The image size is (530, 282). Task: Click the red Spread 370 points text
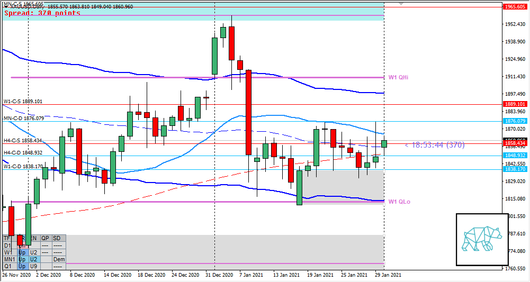click(x=42, y=13)
